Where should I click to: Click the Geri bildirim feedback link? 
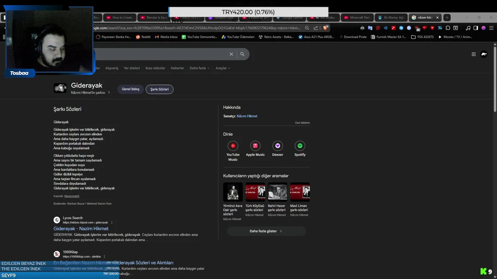tap(302, 123)
